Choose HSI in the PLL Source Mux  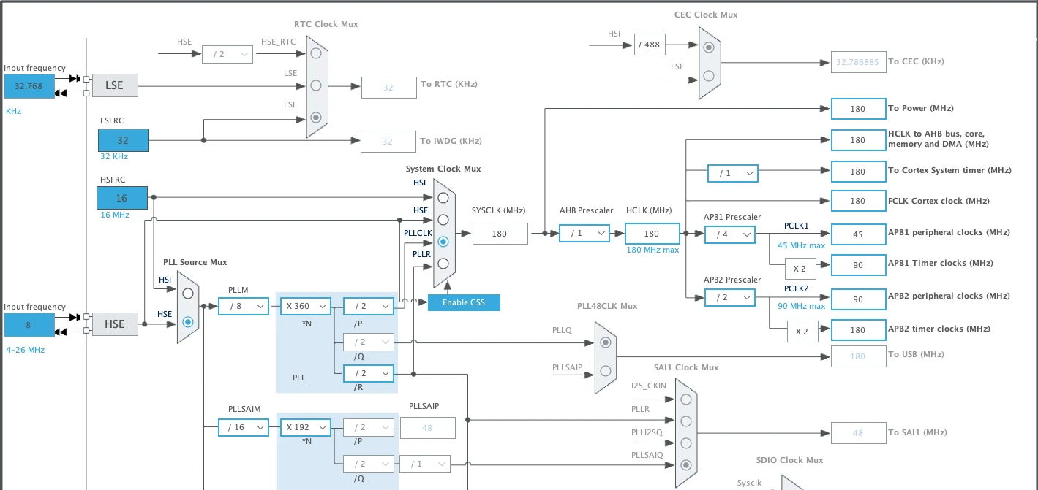[x=188, y=293]
